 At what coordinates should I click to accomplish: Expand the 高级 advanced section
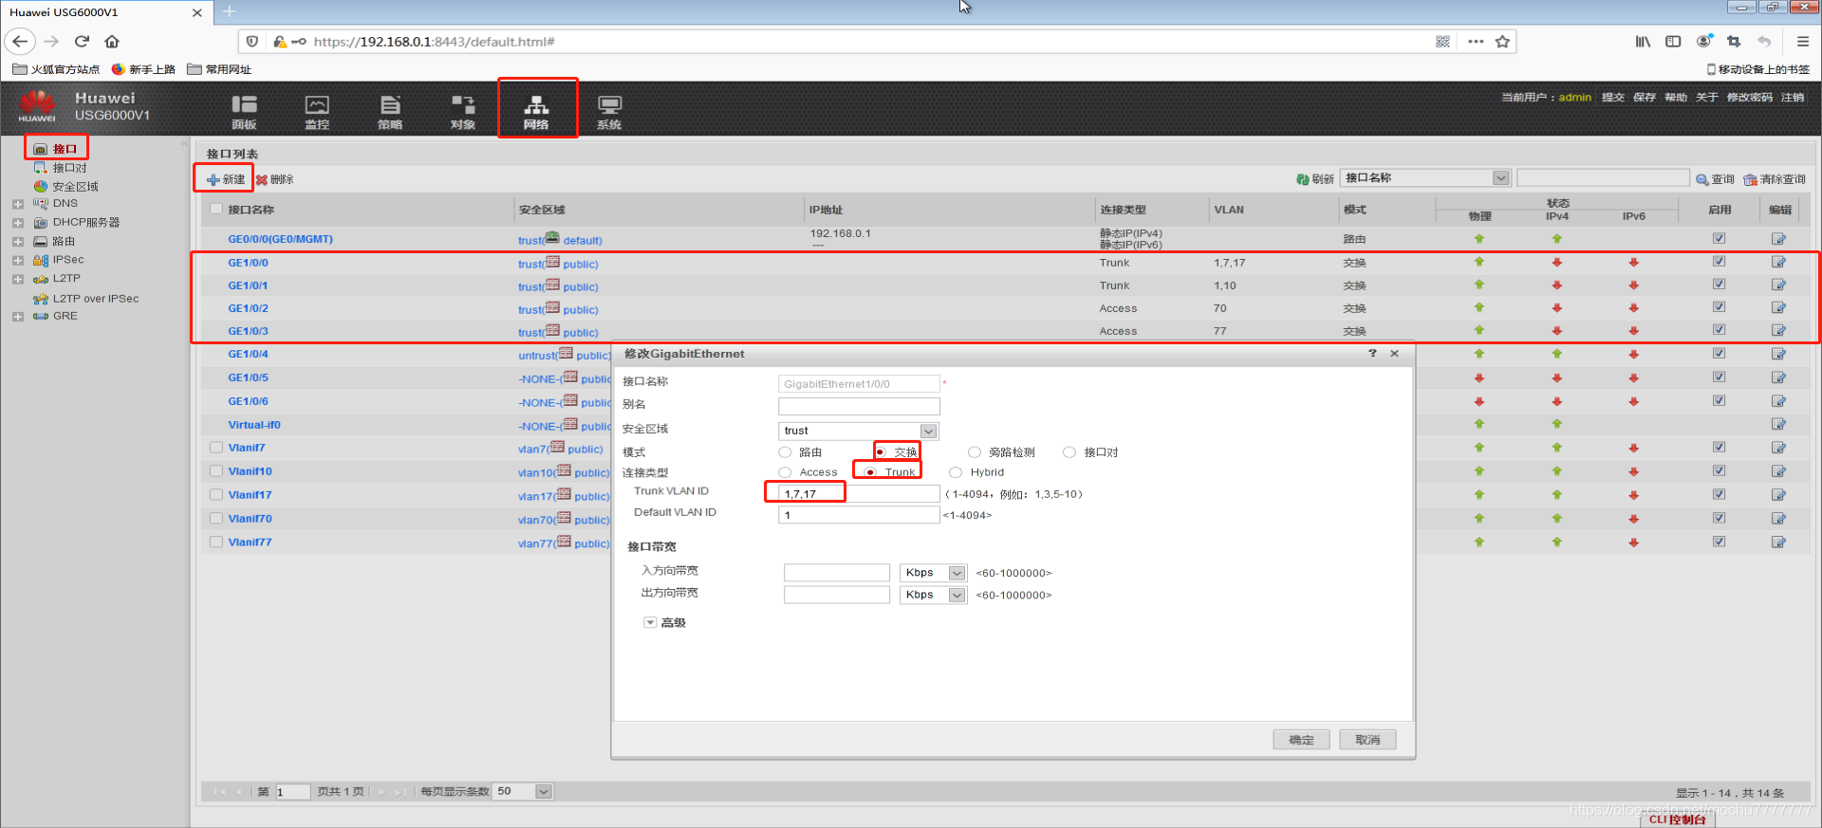click(650, 623)
